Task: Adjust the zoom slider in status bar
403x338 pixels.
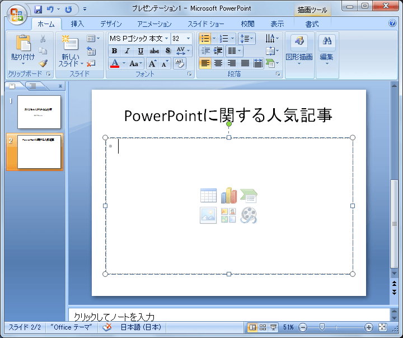Action: 322,327
